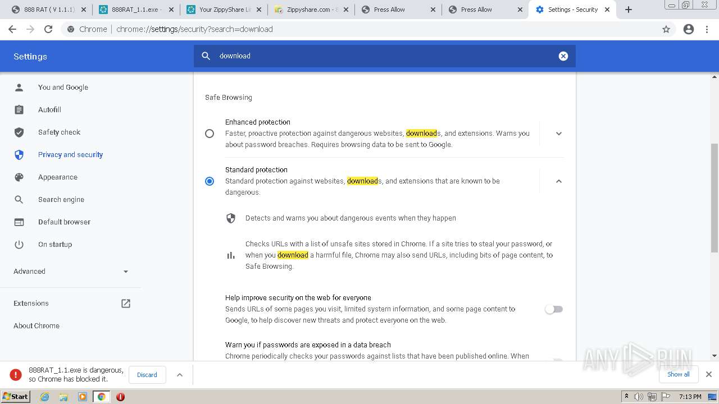This screenshot has height=404, width=719.
Task: Click the Privacy and security shield icon
Action: (19, 155)
